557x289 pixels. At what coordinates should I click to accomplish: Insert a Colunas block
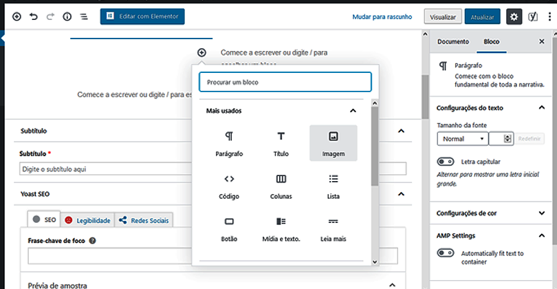pyautogui.click(x=281, y=186)
